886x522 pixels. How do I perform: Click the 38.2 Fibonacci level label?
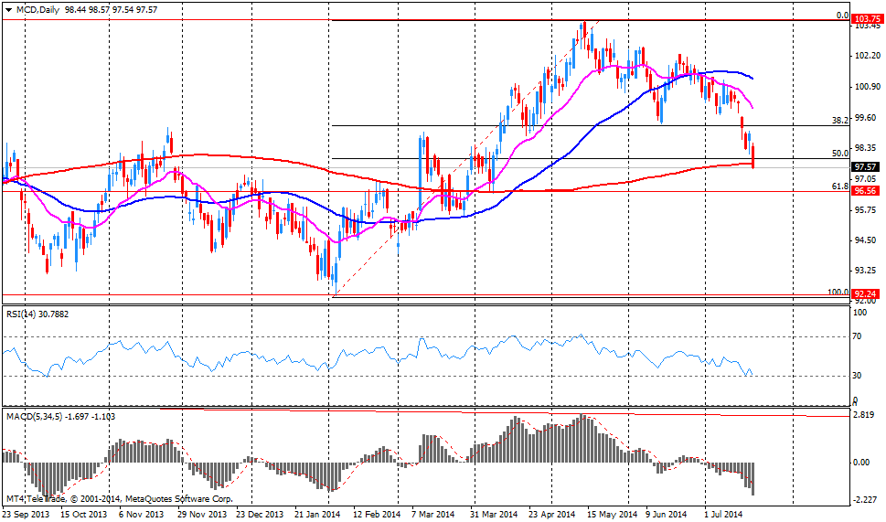click(x=841, y=120)
